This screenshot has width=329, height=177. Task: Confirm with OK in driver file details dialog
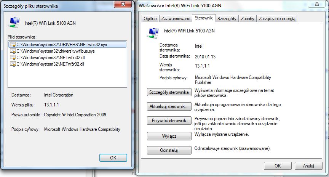pos(113,158)
